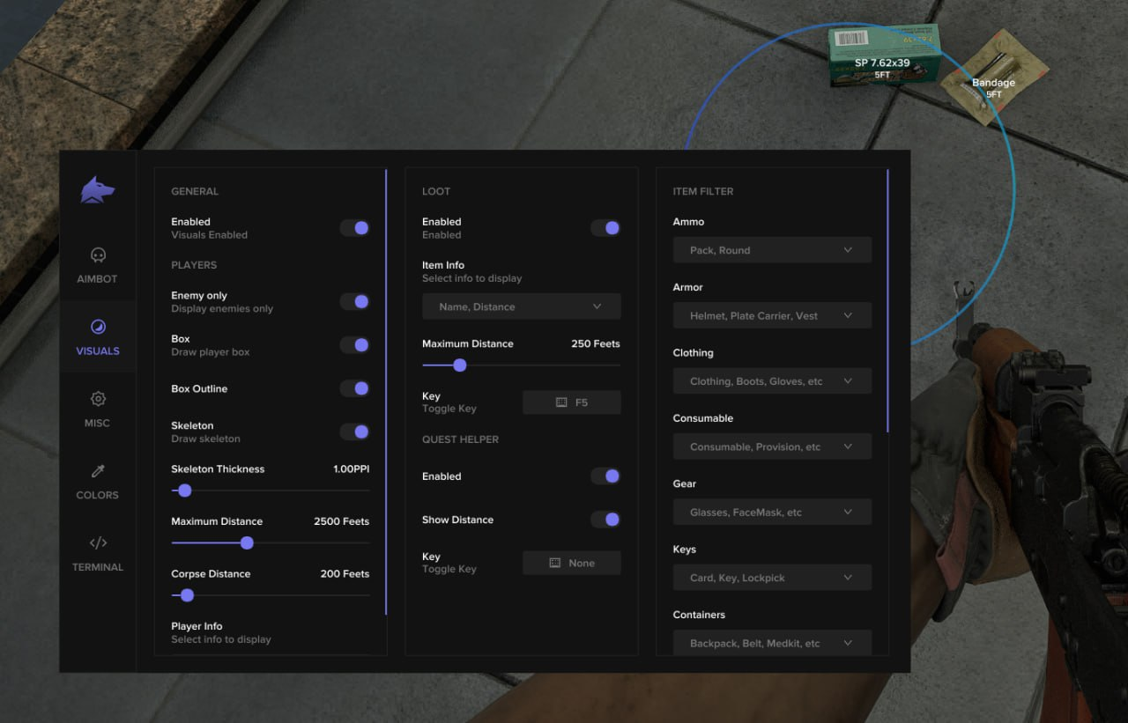Click the Terminal code brackets icon
Image resolution: width=1128 pixels, height=723 pixels.
pyautogui.click(x=98, y=542)
